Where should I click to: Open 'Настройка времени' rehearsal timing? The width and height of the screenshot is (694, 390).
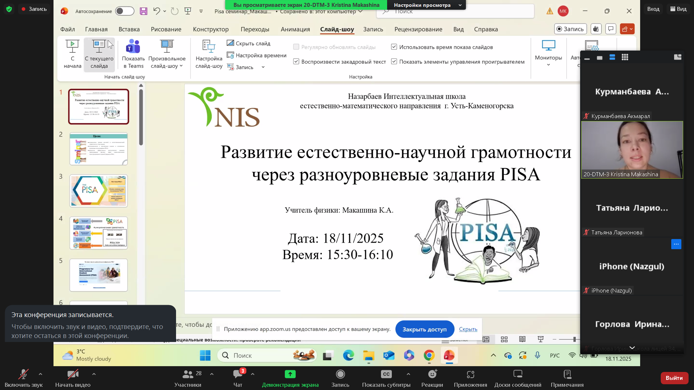(257, 55)
